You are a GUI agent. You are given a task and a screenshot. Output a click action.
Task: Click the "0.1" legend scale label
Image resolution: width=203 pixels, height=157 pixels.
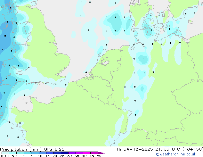(4, 156)
